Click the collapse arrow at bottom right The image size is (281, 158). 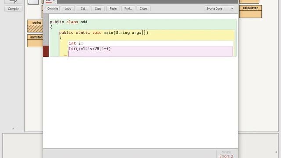[276, 152]
